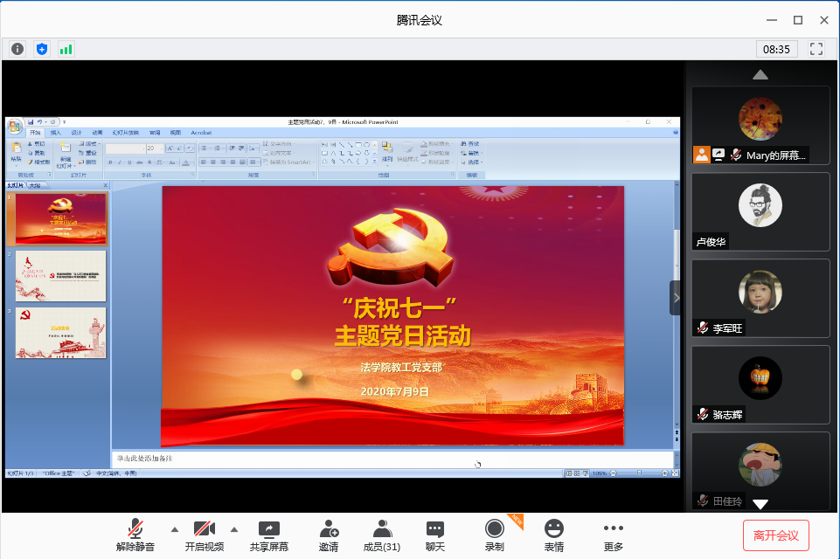Expand audio options arrow beside 解除静音

(175, 529)
